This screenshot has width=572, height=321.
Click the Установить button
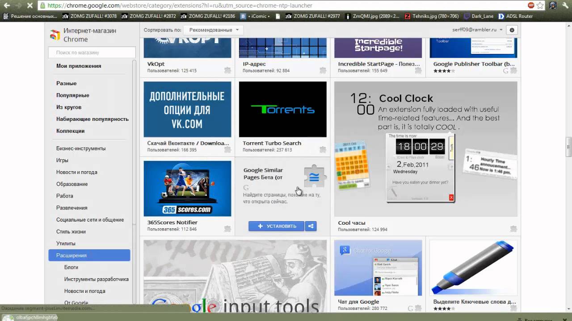(x=276, y=226)
